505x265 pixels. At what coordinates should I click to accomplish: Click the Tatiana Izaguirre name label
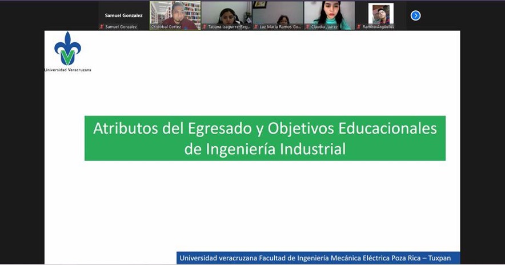[229, 27]
